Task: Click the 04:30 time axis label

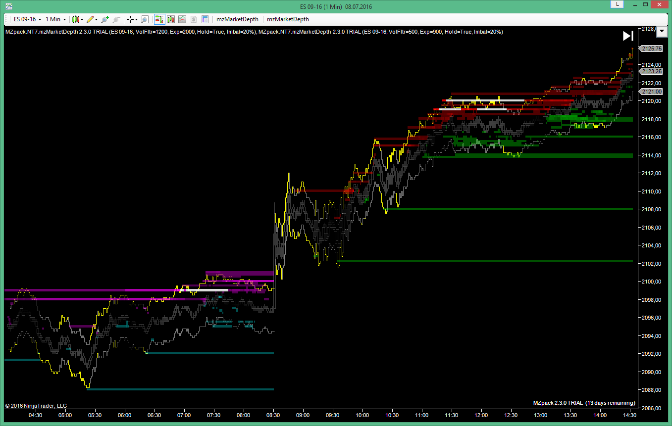Action: 36,415
